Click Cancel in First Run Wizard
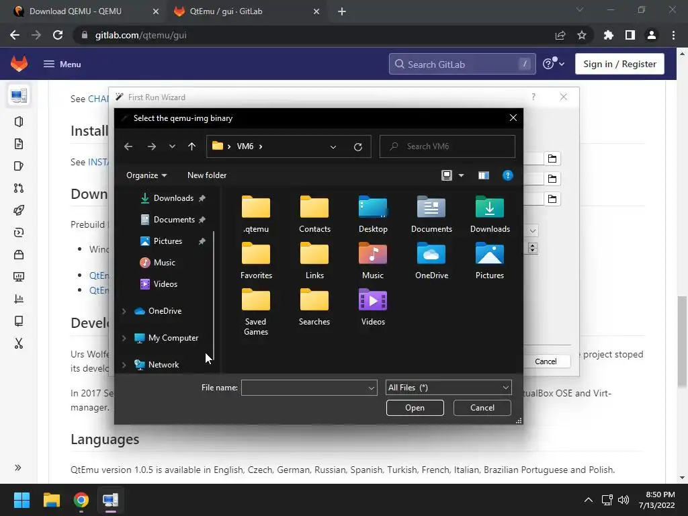Screen dimensions: 688x516 [x=546, y=361]
